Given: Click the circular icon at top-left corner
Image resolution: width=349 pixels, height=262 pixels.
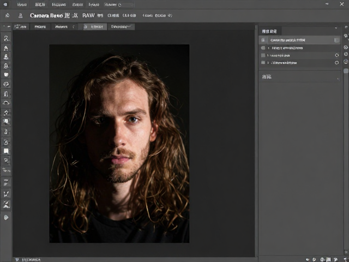Looking at the screenshot, I should pos(5,4).
